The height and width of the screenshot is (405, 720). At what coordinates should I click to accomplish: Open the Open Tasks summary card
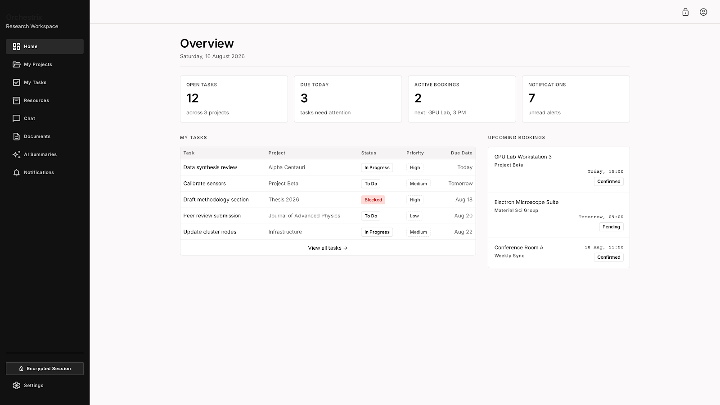(234, 99)
